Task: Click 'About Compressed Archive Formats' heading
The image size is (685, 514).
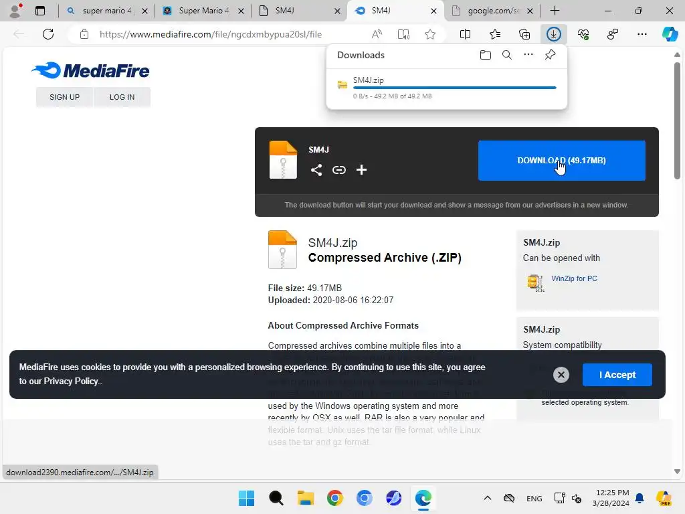Action: (x=343, y=326)
